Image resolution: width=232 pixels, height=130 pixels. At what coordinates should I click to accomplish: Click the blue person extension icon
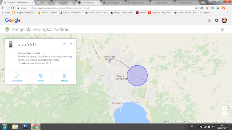click(202, 8)
